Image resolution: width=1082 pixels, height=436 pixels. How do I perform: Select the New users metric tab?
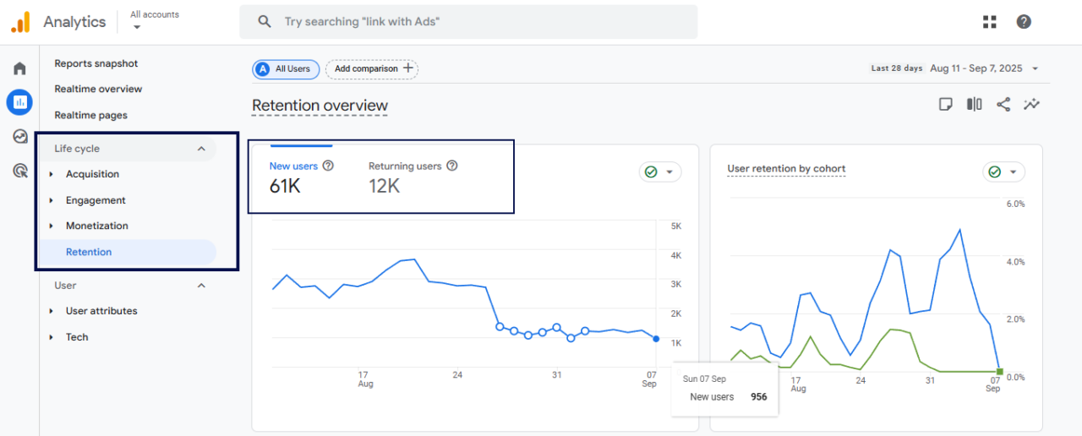coord(302,177)
